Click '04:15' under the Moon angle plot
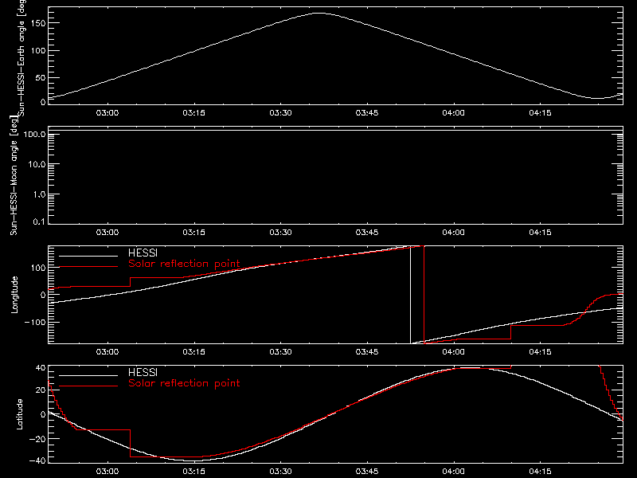Image resolution: width=637 pixels, height=478 pixels. click(x=540, y=232)
